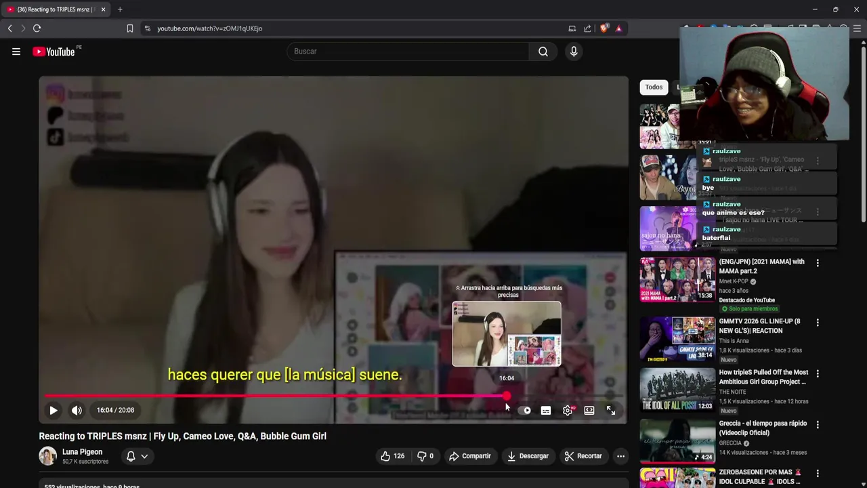Click the Compartir share button

point(470,456)
